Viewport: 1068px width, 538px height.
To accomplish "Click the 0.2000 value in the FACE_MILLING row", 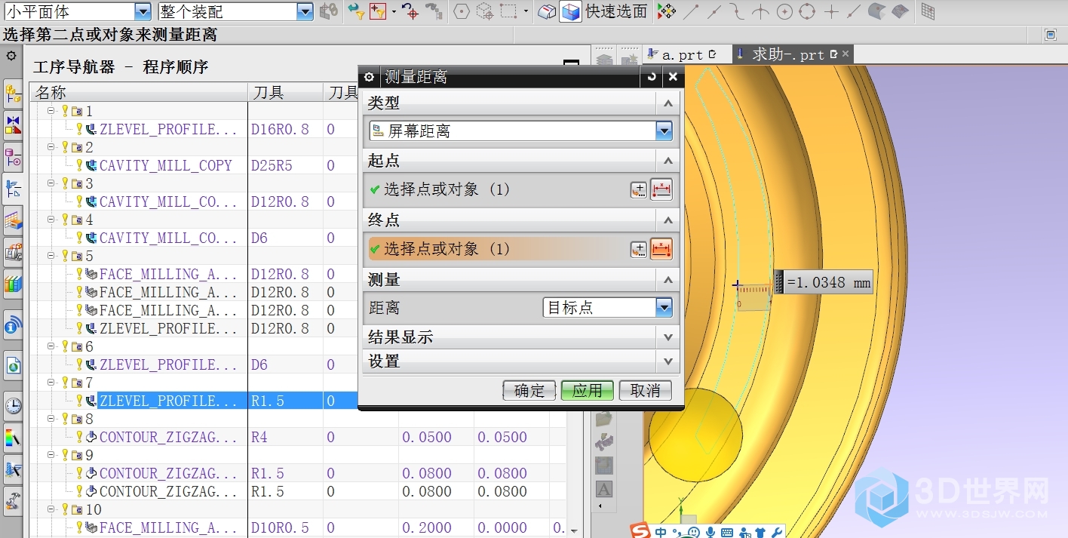I will pyautogui.click(x=427, y=527).
